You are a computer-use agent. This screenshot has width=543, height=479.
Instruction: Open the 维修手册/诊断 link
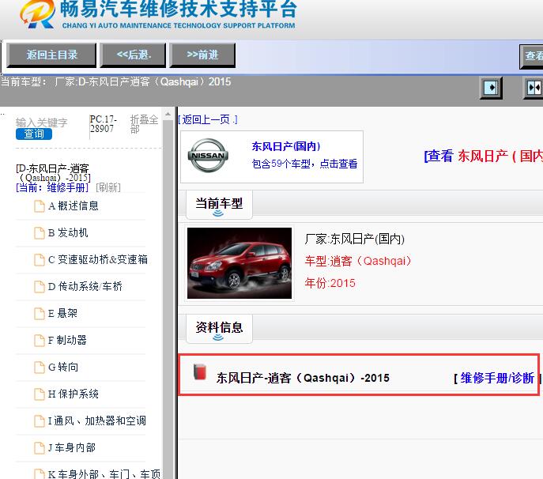click(497, 378)
